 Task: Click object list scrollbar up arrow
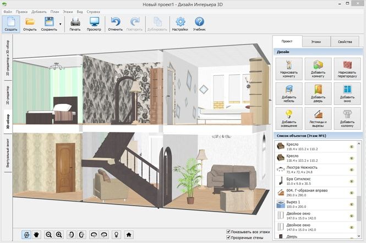pos(359,143)
